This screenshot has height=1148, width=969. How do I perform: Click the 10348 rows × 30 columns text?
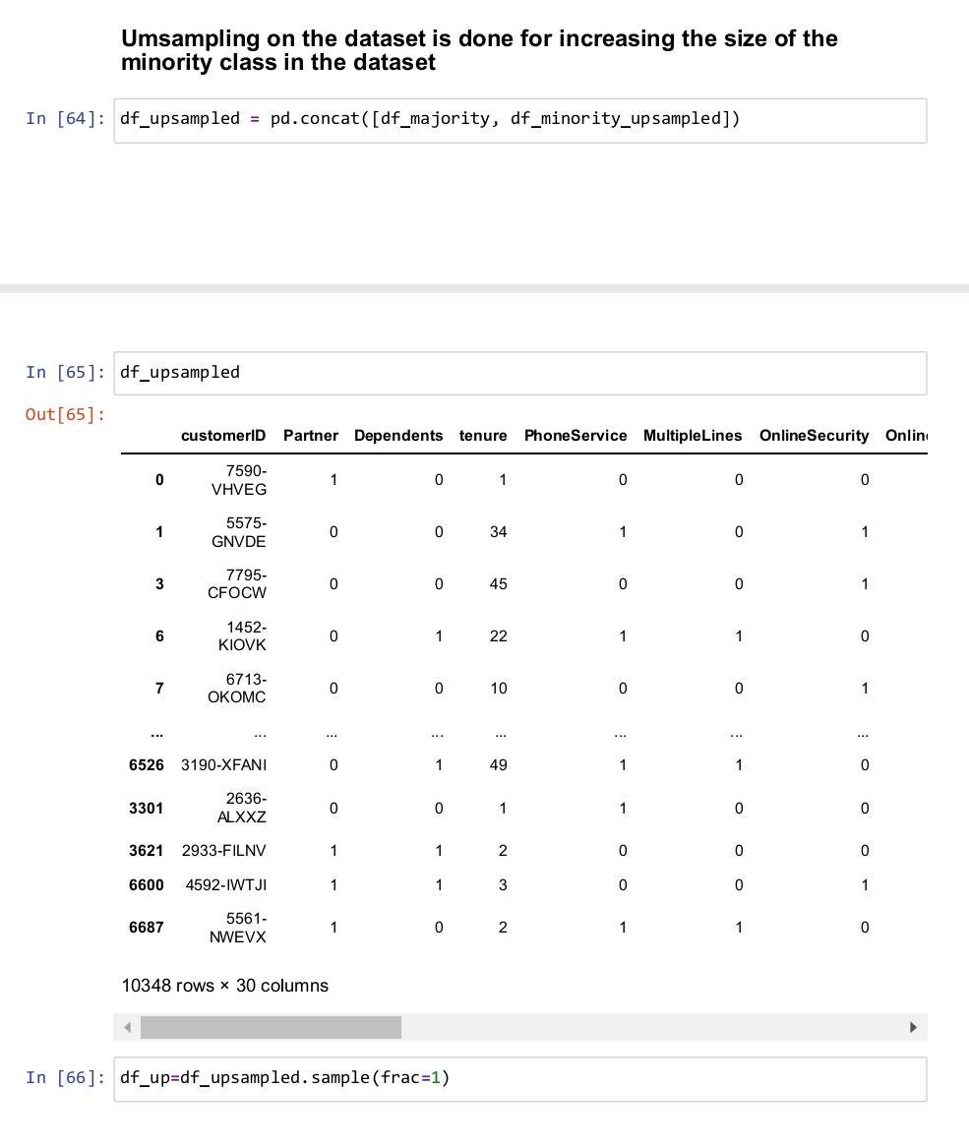(x=224, y=986)
